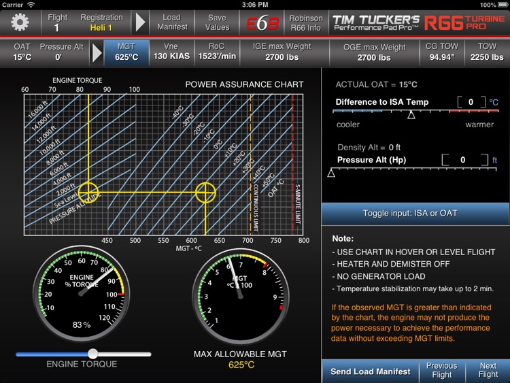Click the USE CHART IN HOVER note
510x383 pixels.
[413, 252]
